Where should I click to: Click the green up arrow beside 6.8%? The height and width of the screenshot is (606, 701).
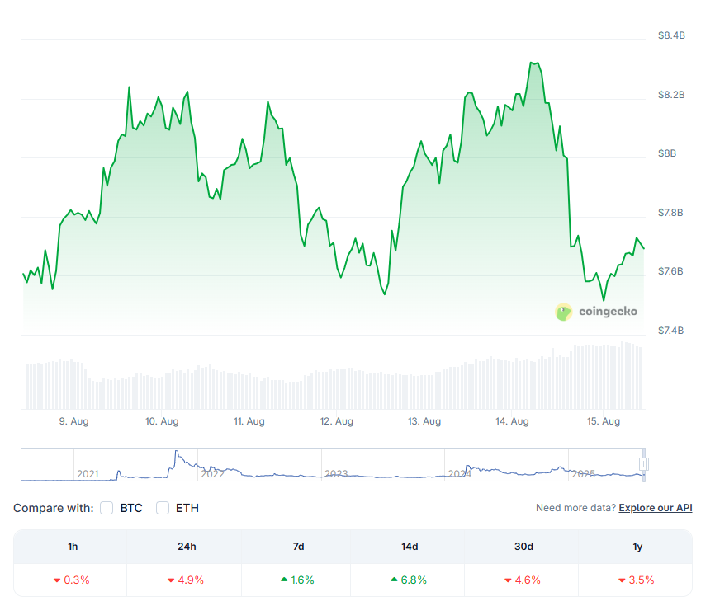[394, 580]
